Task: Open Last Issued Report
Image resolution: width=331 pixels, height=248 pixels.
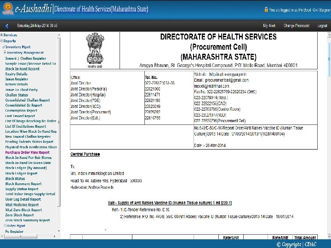Action: click(20, 116)
